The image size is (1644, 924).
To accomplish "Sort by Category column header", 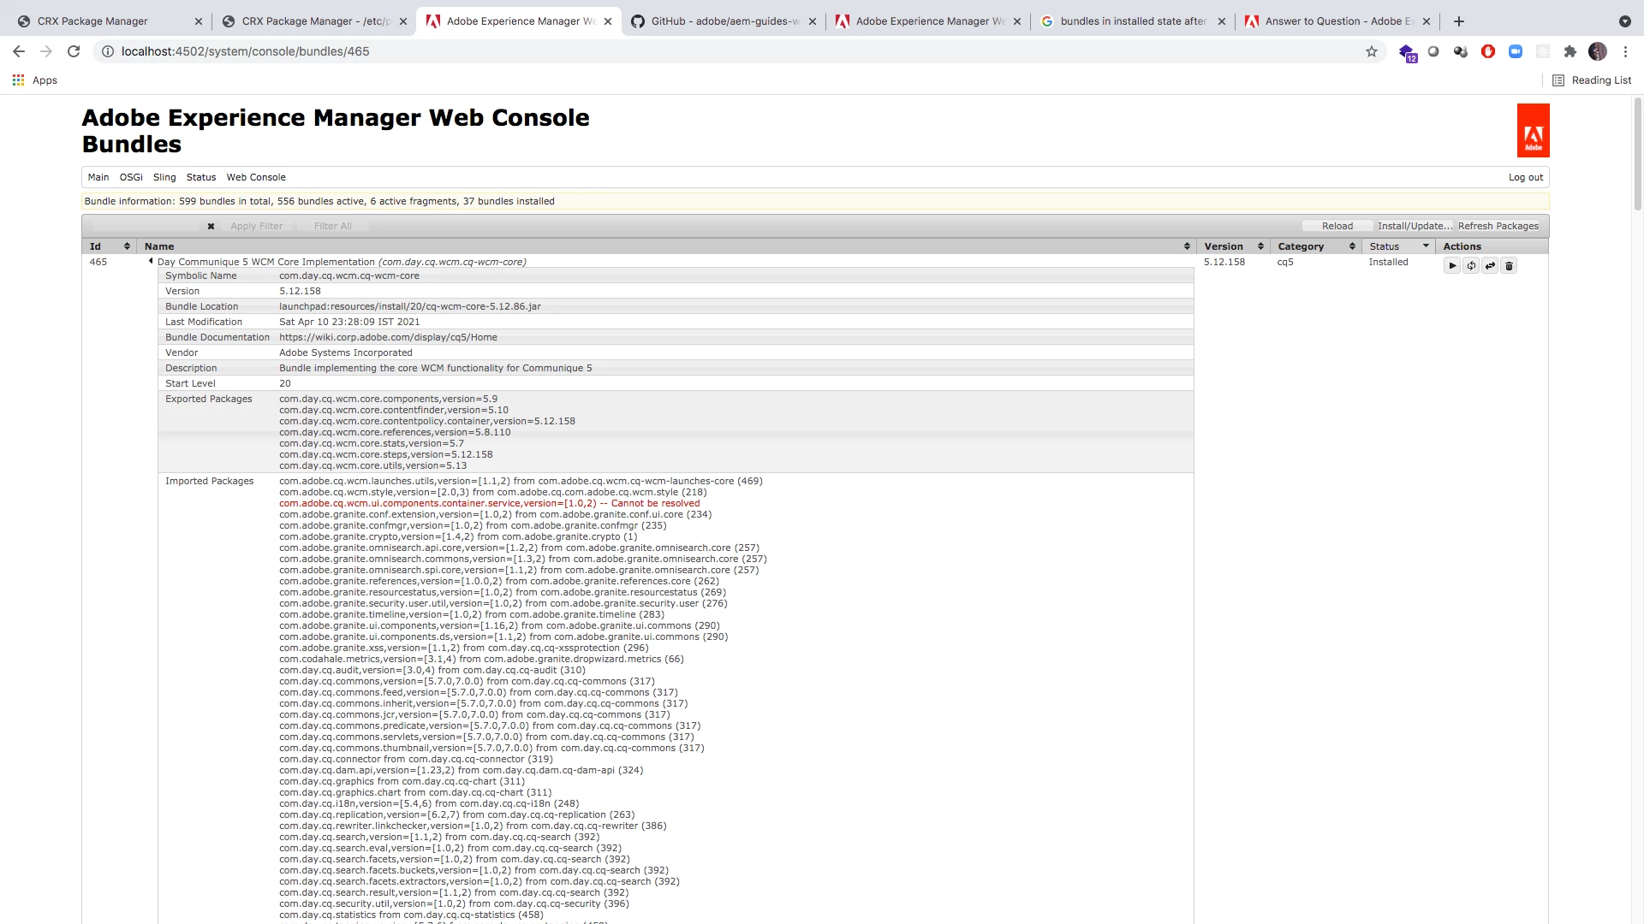I will [1300, 246].
